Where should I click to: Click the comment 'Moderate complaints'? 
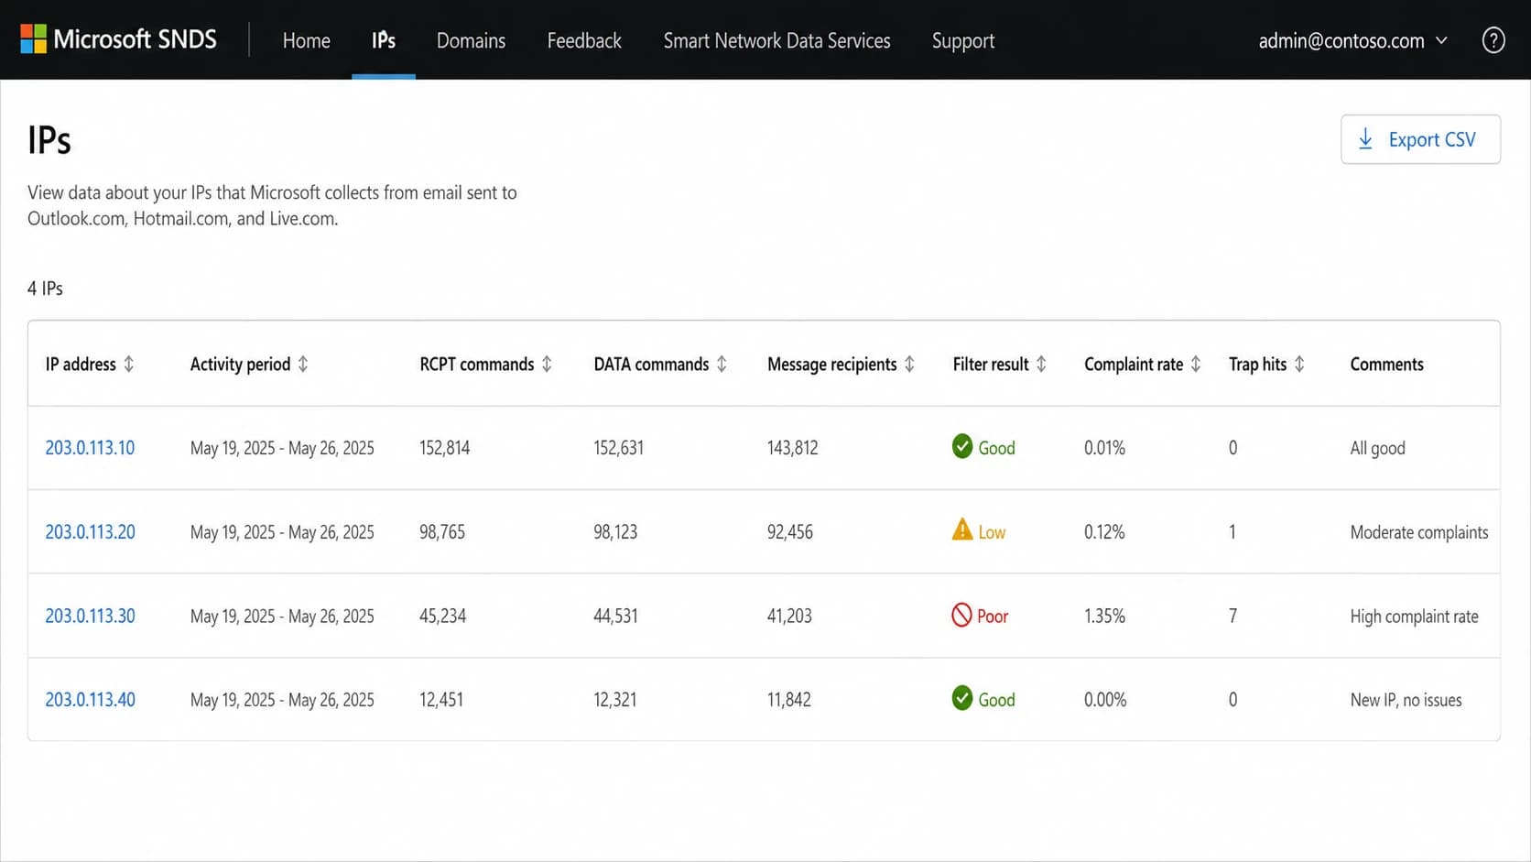click(x=1418, y=532)
